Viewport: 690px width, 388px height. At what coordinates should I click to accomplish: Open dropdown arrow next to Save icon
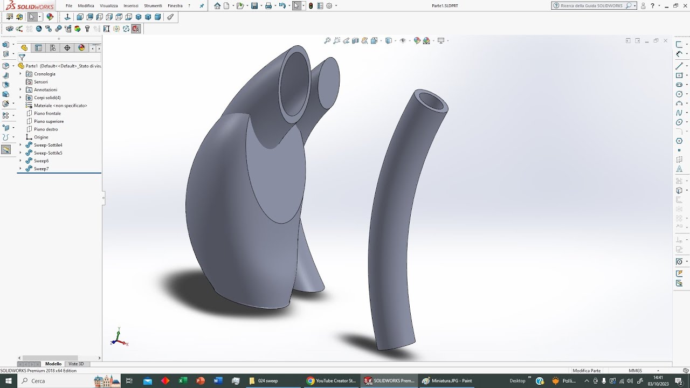tap(261, 5)
